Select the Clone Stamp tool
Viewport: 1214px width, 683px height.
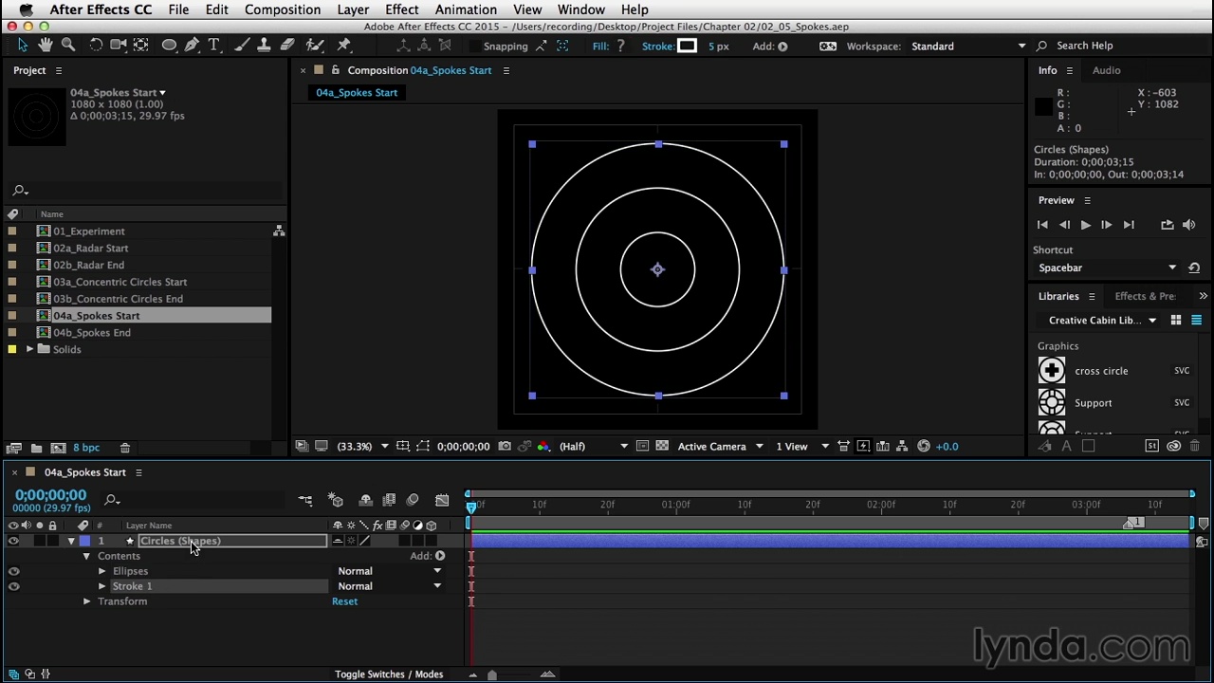click(265, 46)
